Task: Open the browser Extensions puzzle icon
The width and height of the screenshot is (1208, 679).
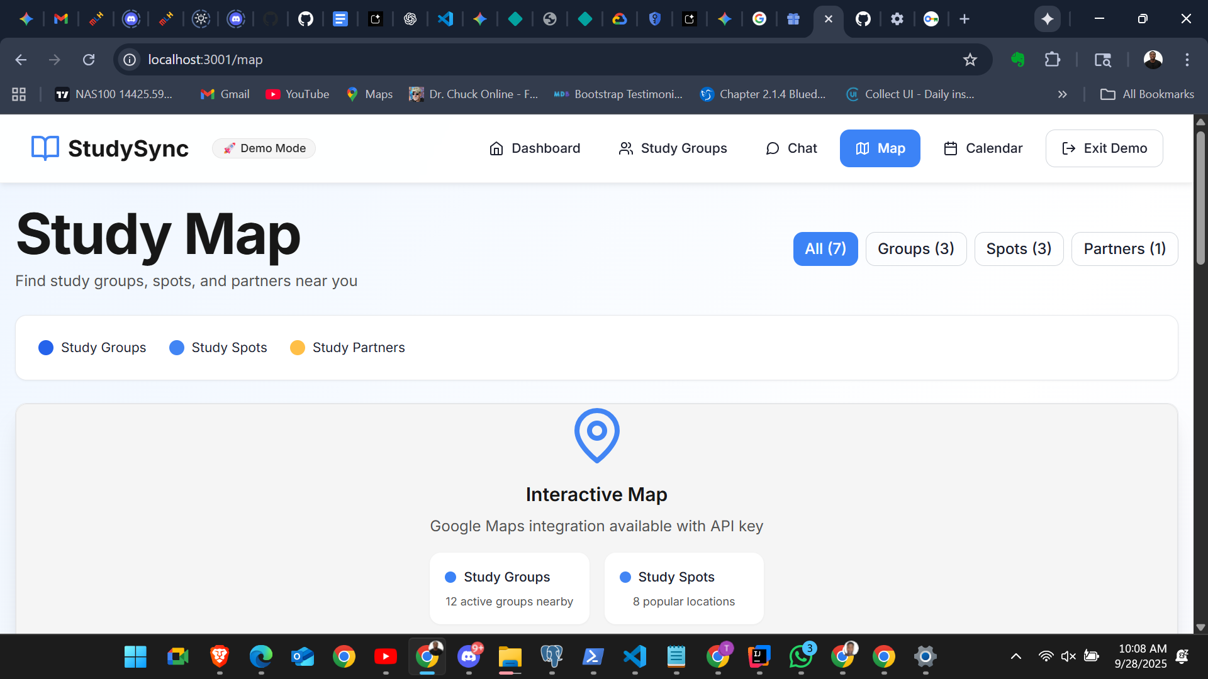Action: pos(1052,60)
